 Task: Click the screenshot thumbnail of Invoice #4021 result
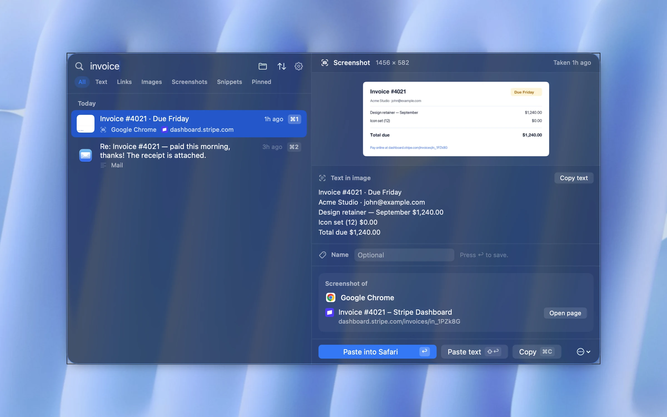pyautogui.click(x=85, y=123)
